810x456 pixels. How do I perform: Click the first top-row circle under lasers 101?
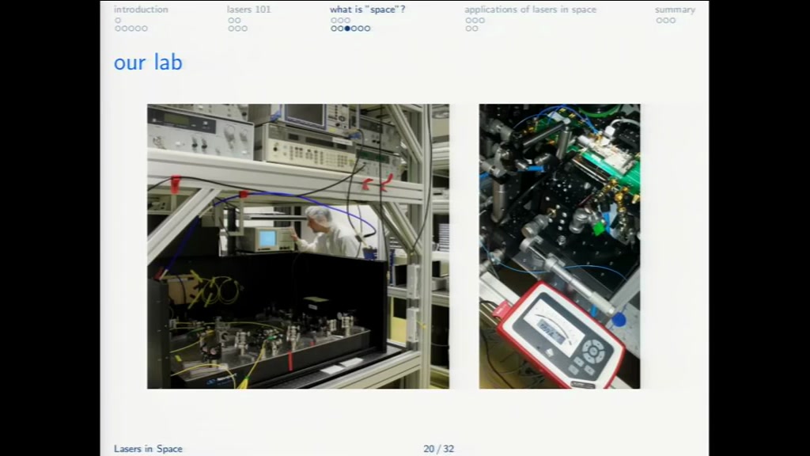[x=231, y=20]
